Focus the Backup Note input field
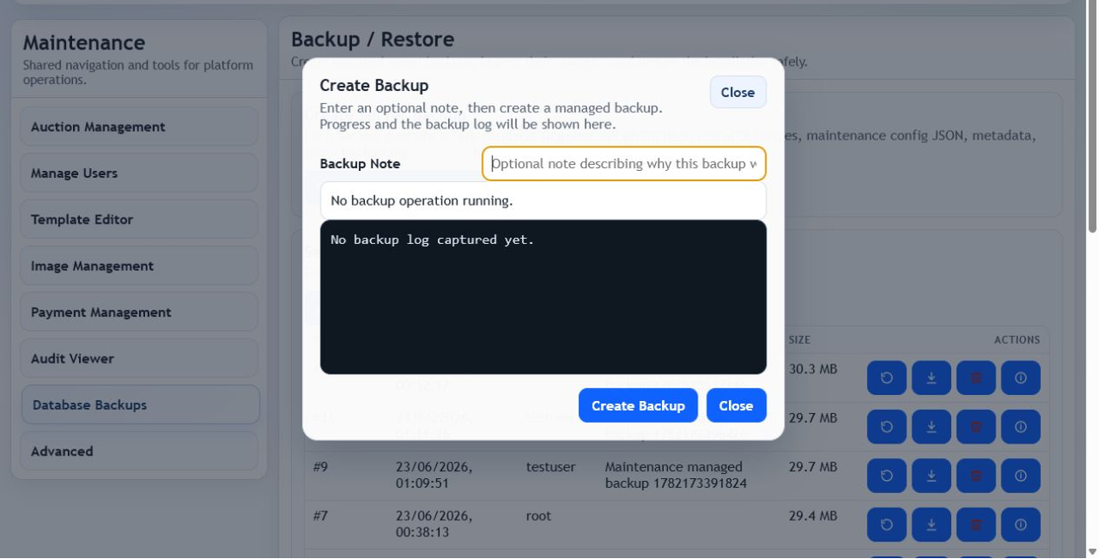 click(623, 163)
